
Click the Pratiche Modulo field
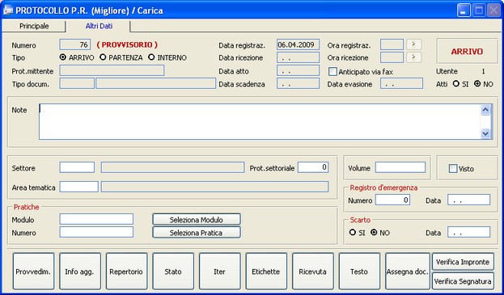[96, 219]
